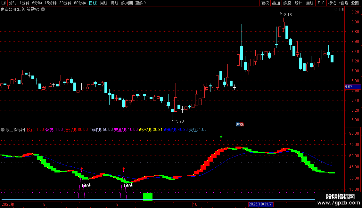This screenshot has height=208, width=362.
Task: Add stock via +自选 button
Action: click(x=343, y=3)
